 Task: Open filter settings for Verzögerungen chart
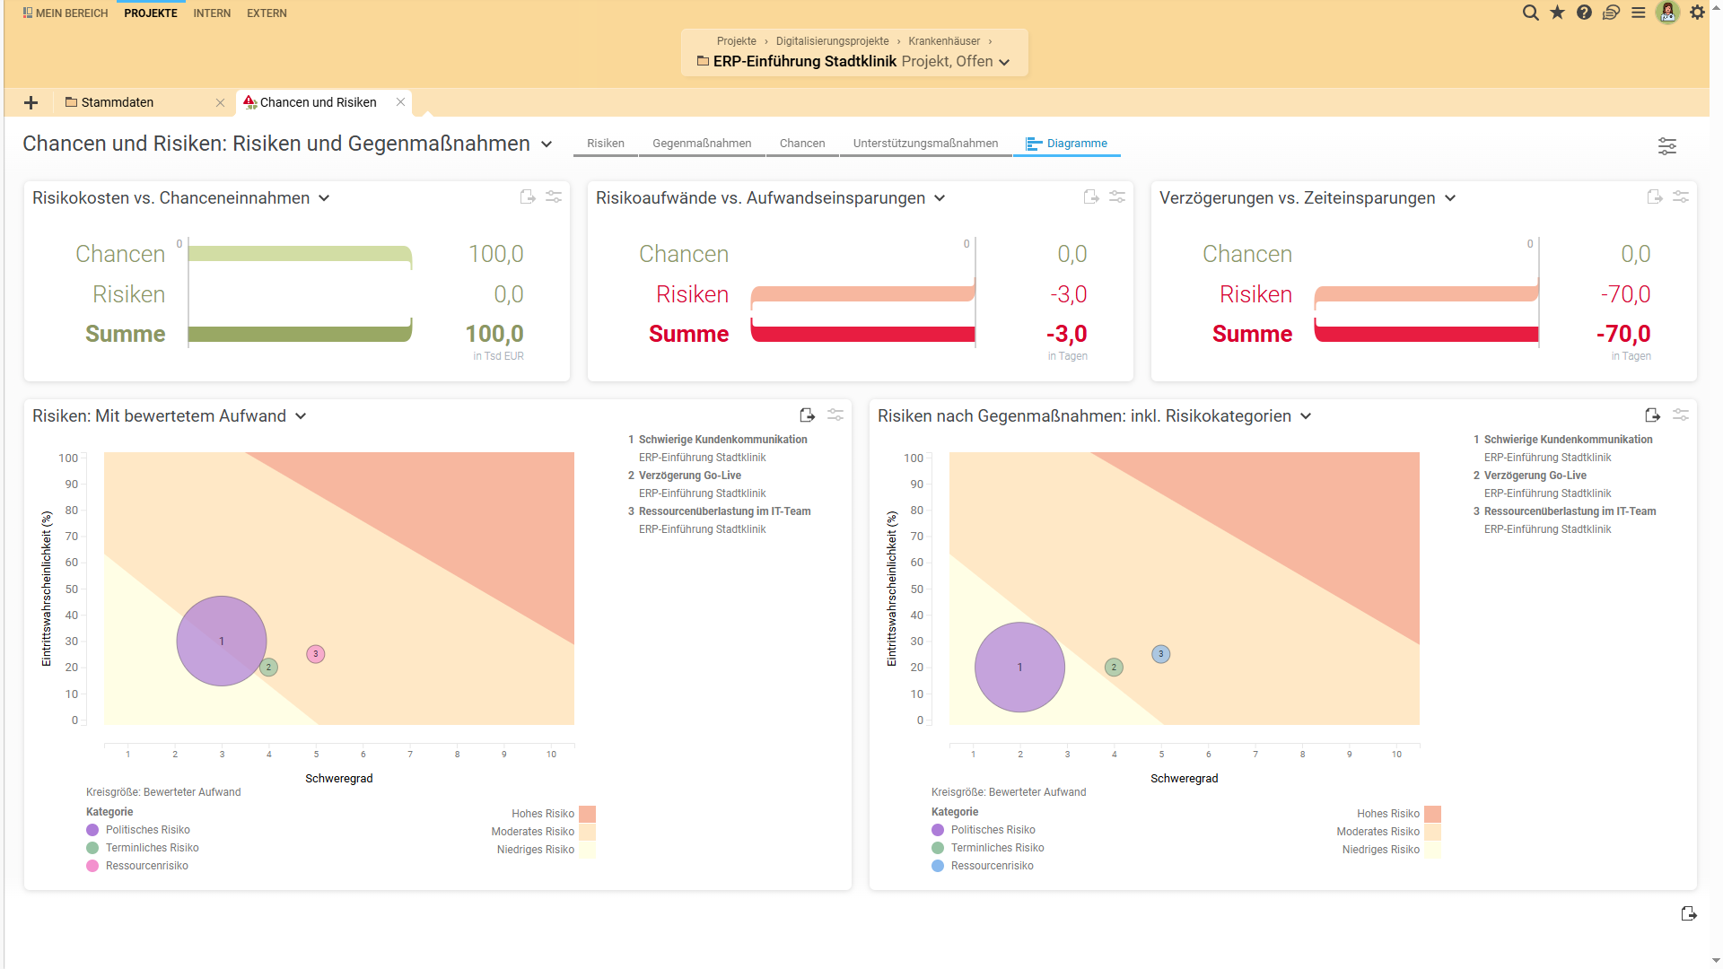(x=1681, y=196)
